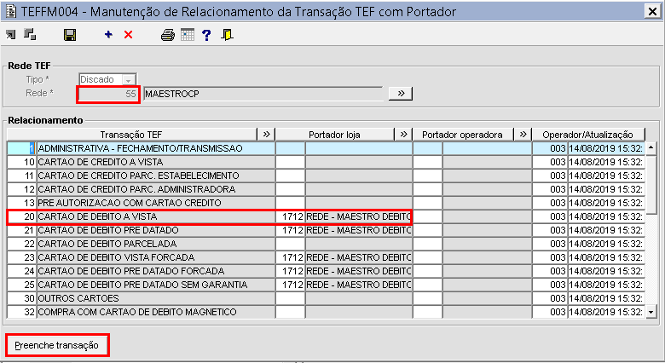The width and height of the screenshot is (665, 363).
Task: Close the TEFFM004 window
Action: 652,11
